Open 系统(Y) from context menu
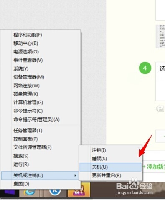 41,68
